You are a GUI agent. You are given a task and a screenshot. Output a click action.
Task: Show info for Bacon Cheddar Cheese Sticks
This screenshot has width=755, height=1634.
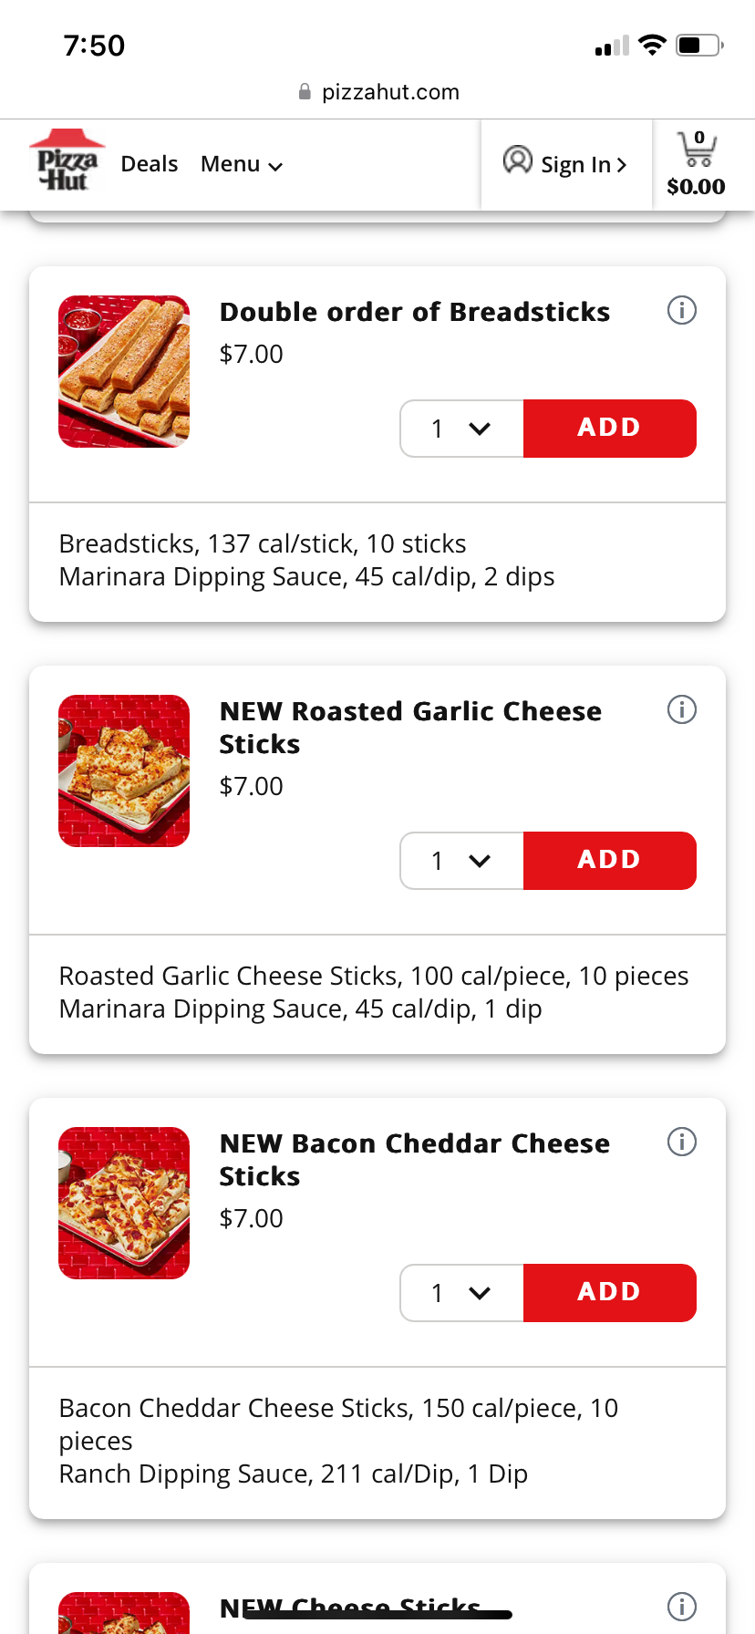pyautogui.click(x=681, y=1142)
